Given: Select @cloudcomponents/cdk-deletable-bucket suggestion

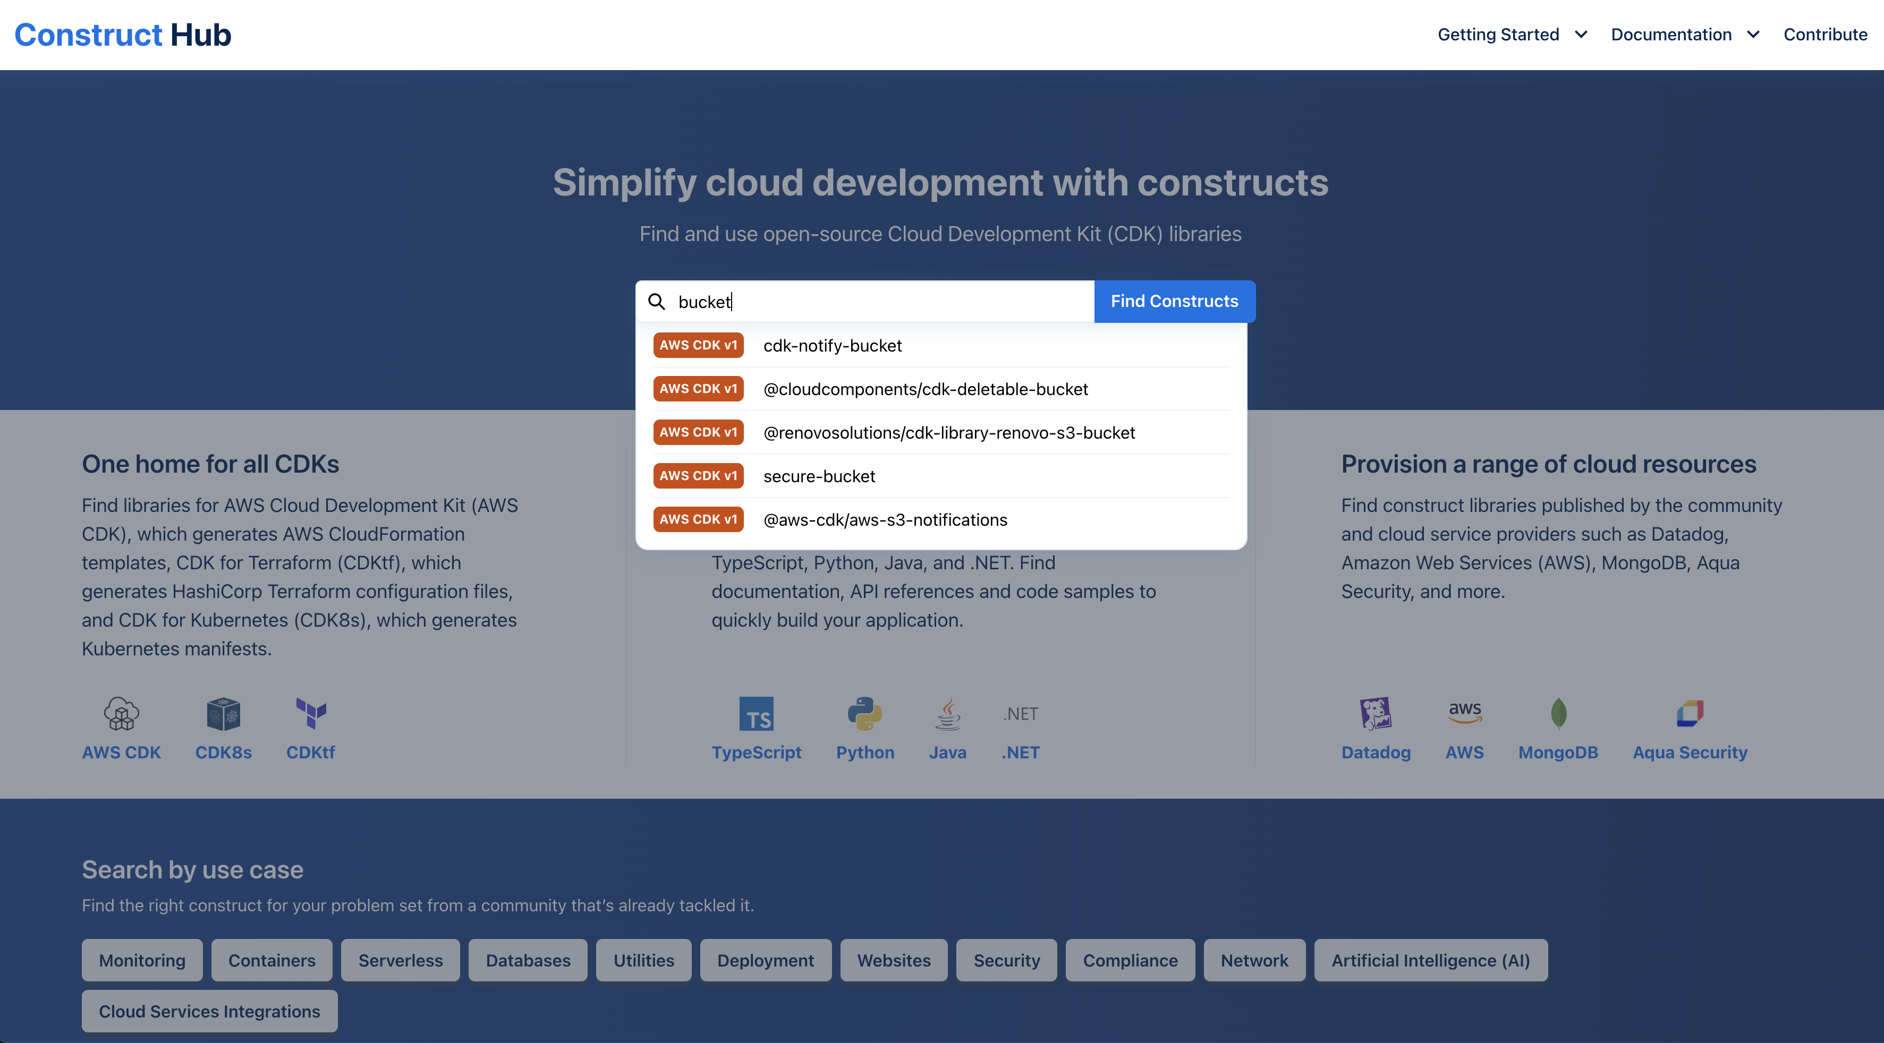Looking at the screenshot, I should (x=940, y=389).
